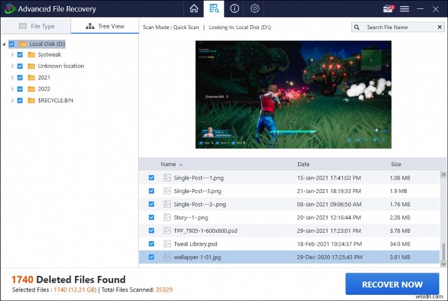
Task: Select the Story--1-.png file name
Action: [x=191, y=218]
